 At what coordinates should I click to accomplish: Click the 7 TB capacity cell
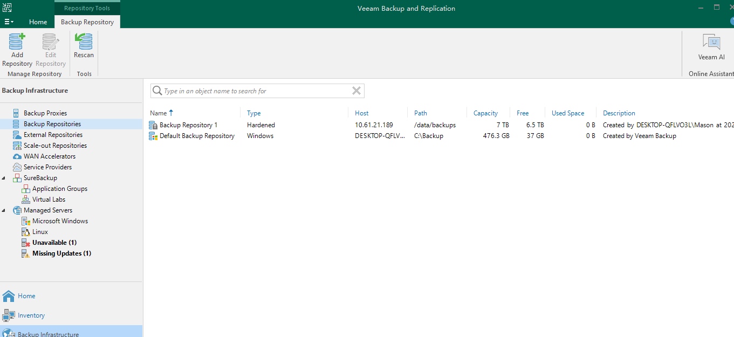coord(502,125)
